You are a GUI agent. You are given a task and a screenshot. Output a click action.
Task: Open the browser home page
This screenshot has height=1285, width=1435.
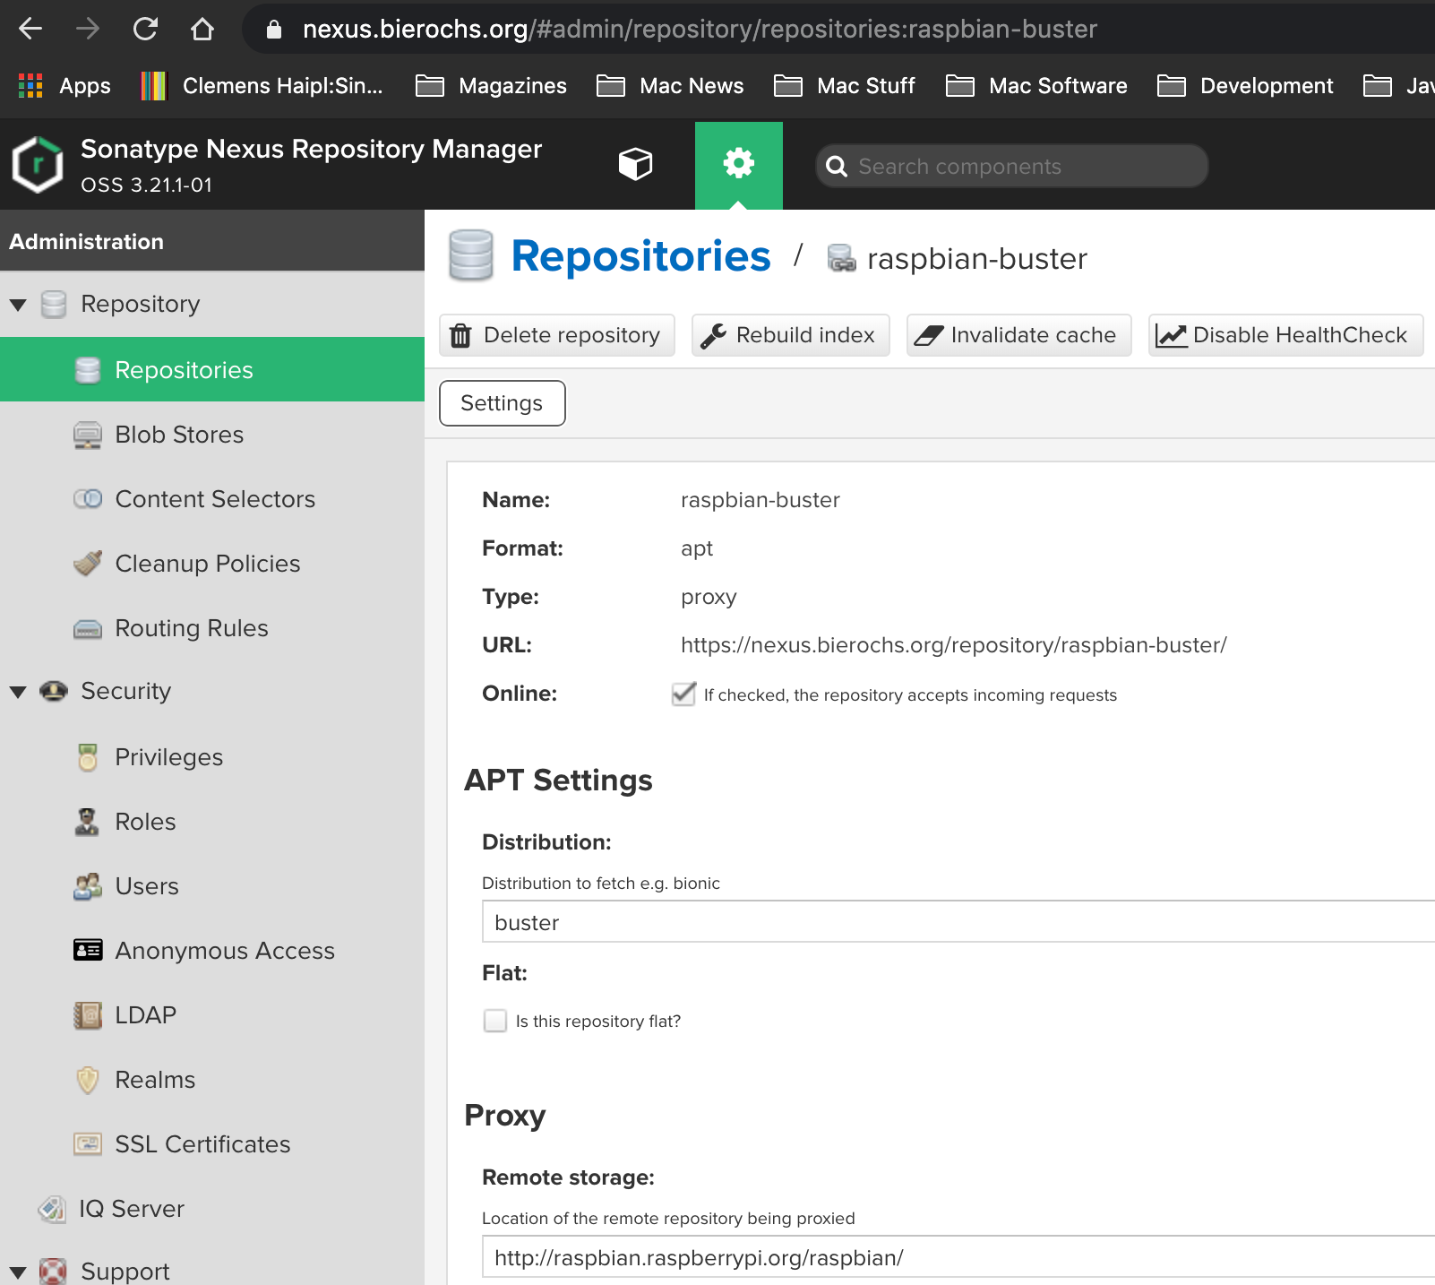(202, 29)
